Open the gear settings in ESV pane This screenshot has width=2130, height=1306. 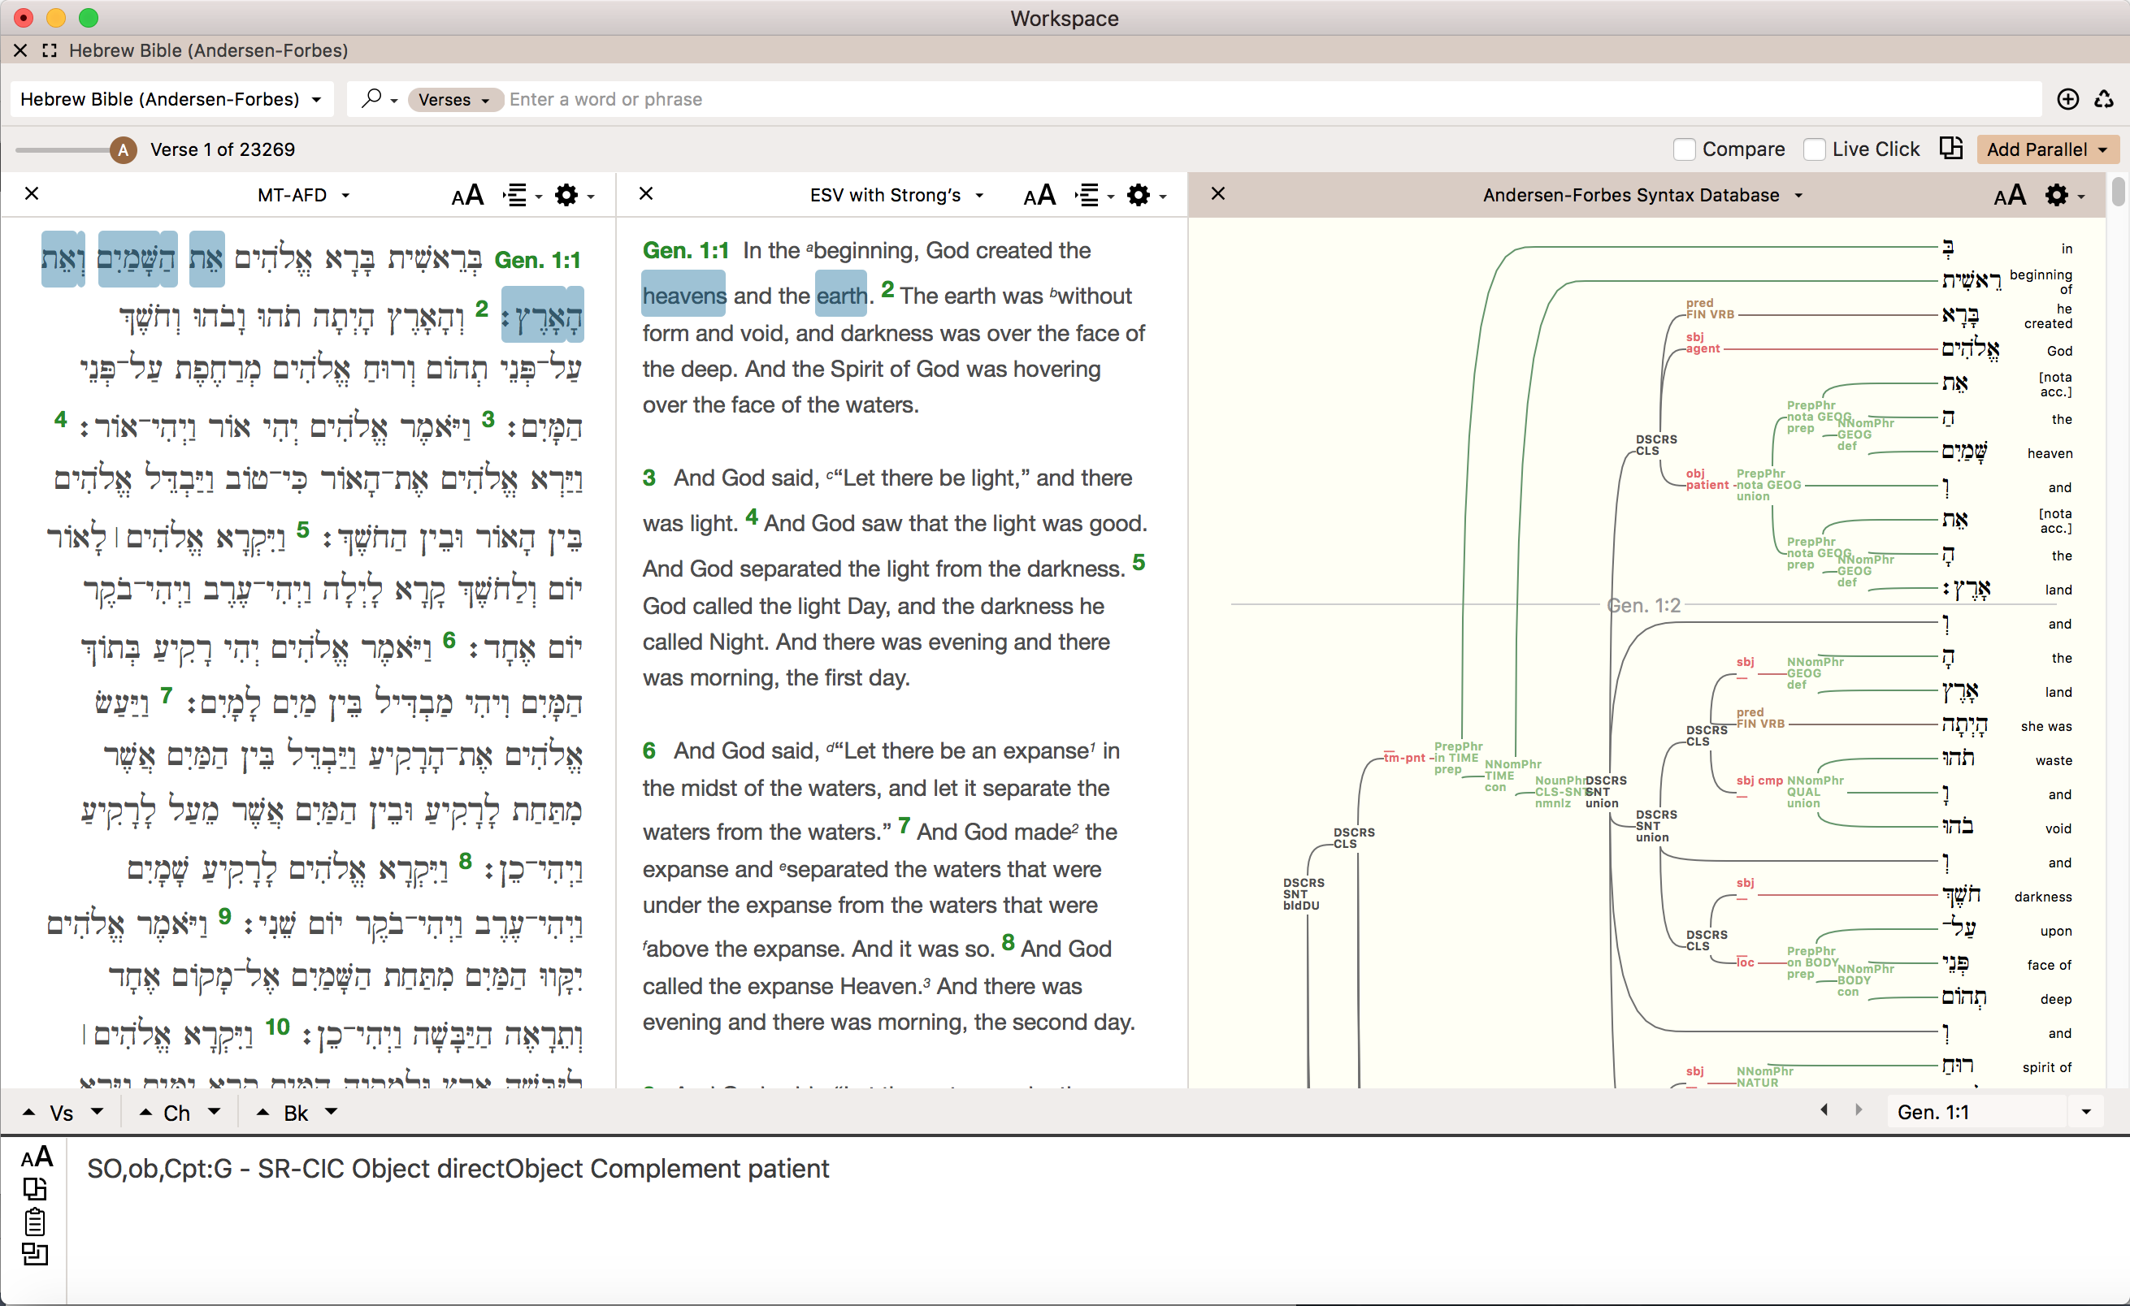(1146, 195)
